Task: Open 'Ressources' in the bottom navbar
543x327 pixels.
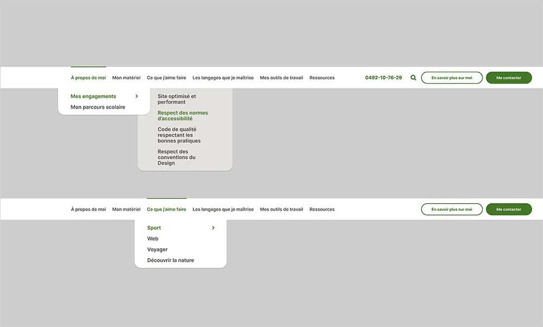Action: tap(322, 209)
